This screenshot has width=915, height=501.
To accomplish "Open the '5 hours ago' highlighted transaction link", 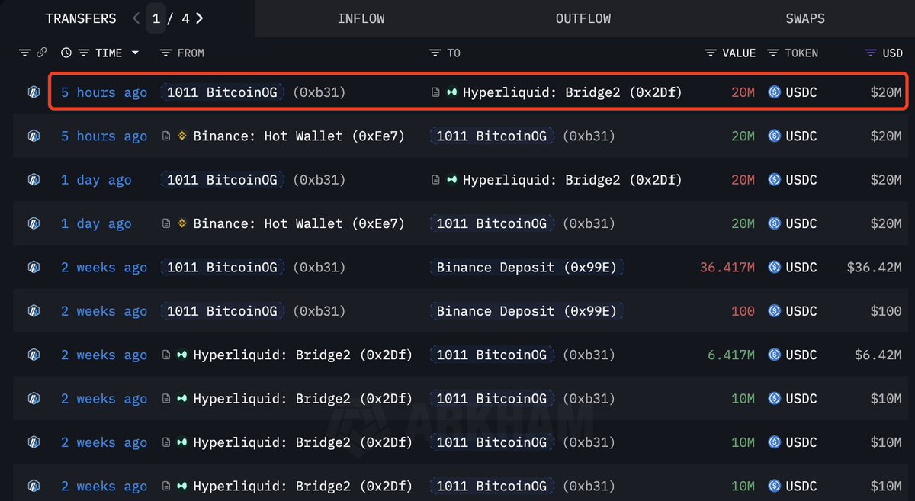I will 104,92.
